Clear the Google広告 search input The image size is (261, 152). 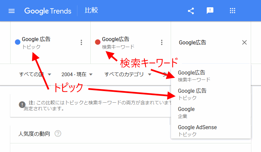244,42
